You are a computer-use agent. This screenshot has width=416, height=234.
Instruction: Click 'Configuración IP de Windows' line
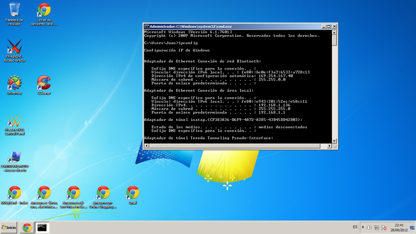[177, 50]
